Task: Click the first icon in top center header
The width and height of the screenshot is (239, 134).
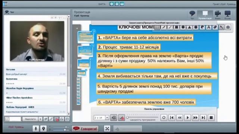Action: point(112,4)
